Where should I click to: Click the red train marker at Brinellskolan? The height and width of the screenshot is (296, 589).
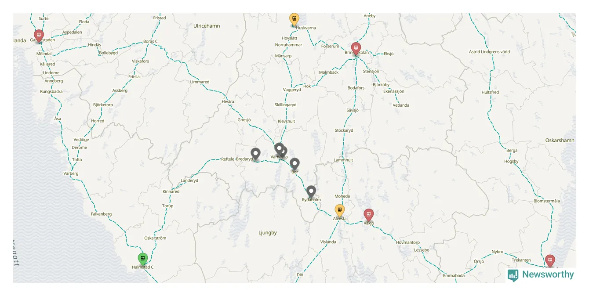pos(356,49)
